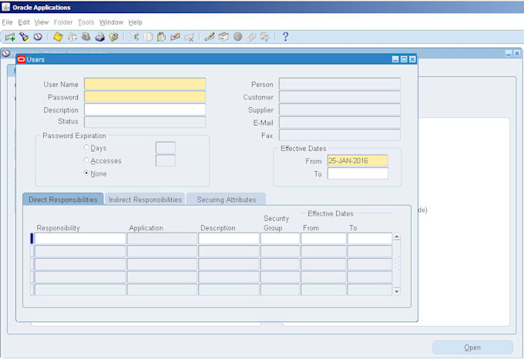
Task: Click the Help question mark toolbar icon
Action: [x=285, y=36]
